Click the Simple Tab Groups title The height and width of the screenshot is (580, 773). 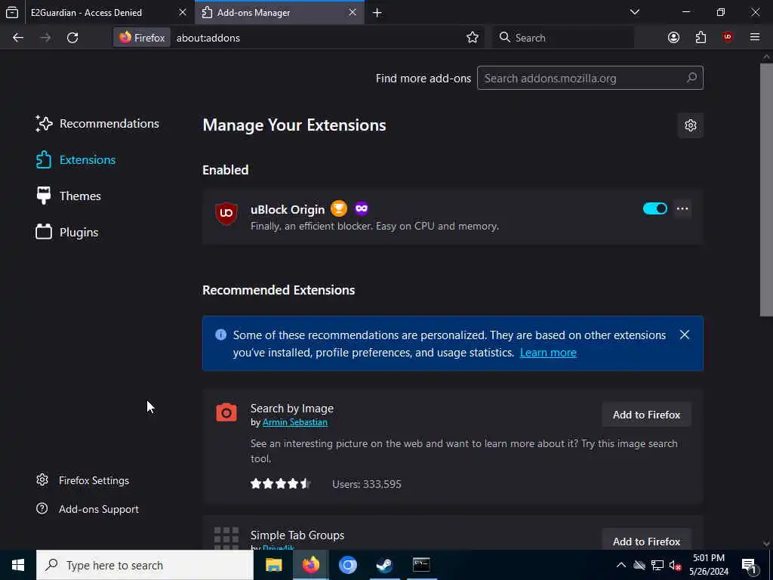click(297, 535)
